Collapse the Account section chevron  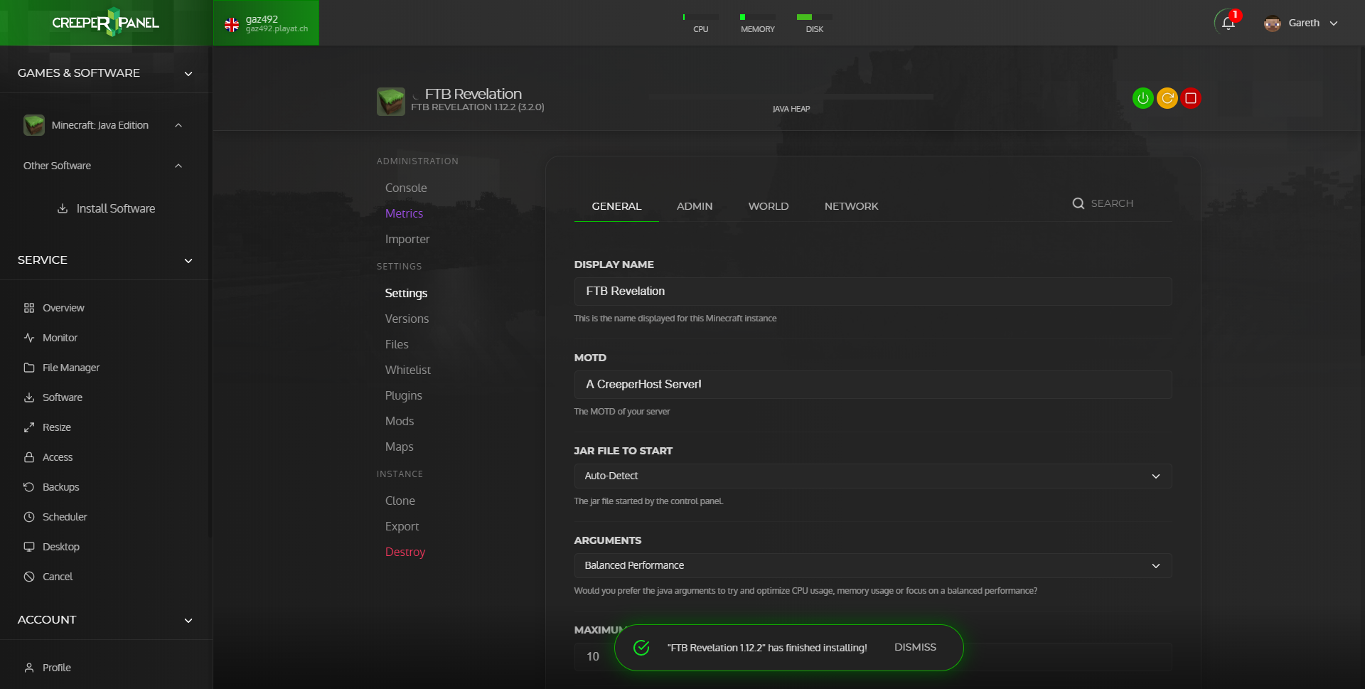[188, 620]
